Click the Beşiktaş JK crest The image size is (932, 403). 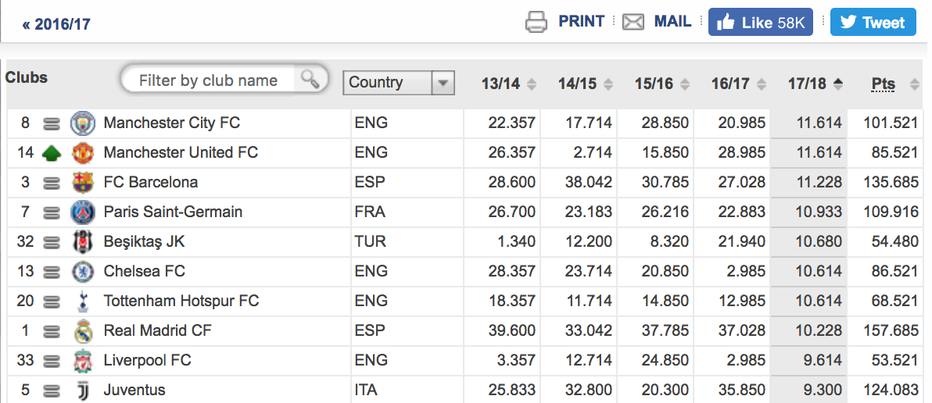coord(83,241)
